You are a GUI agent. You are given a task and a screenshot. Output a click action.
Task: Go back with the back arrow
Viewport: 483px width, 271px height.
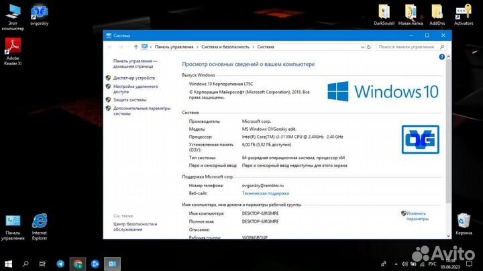(110, 47)
